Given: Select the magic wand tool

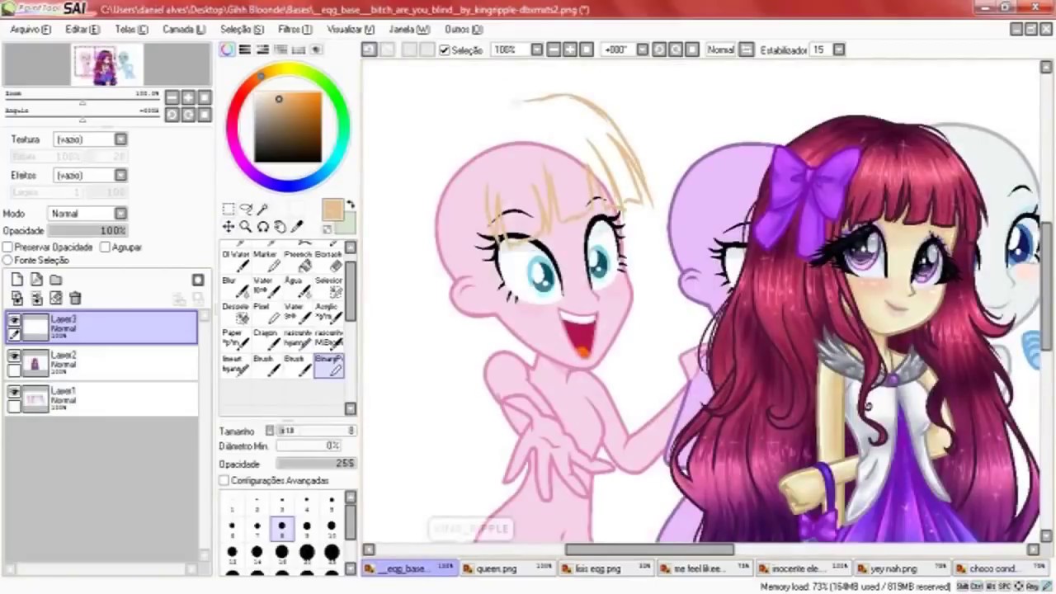Looking at the screenshot, I should click(262, 209).
